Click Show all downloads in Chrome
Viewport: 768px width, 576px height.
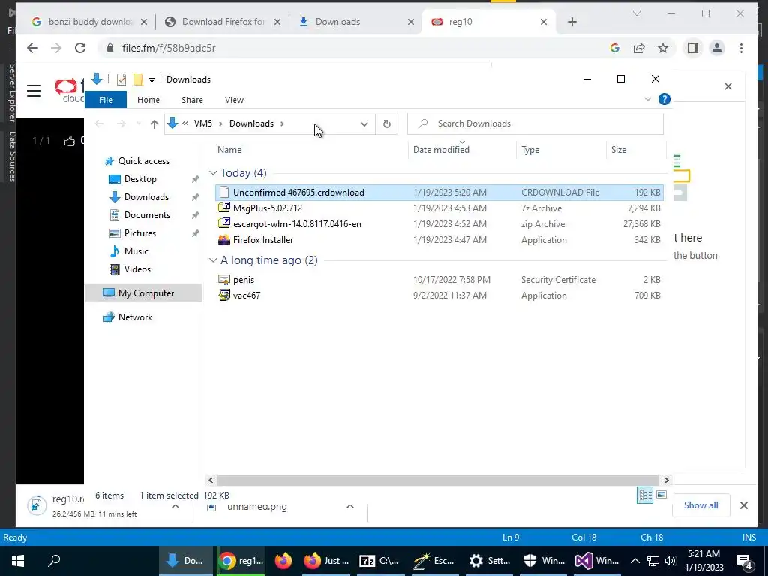(x=701, y=505)
